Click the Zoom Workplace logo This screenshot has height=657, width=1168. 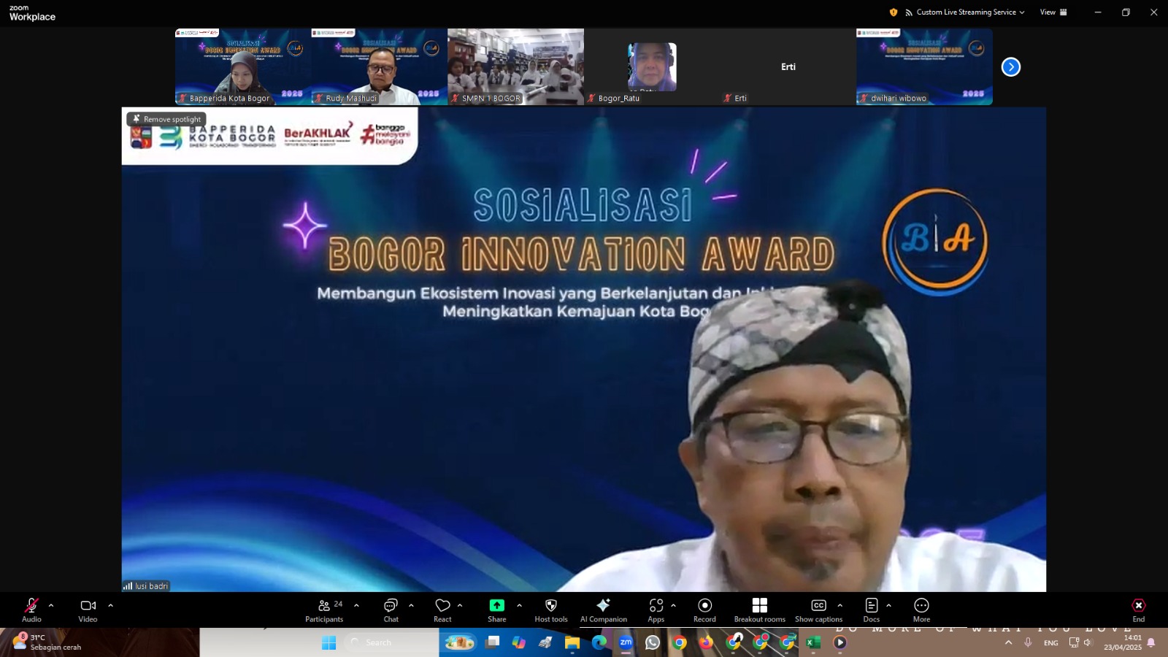[x=32, y=13]
